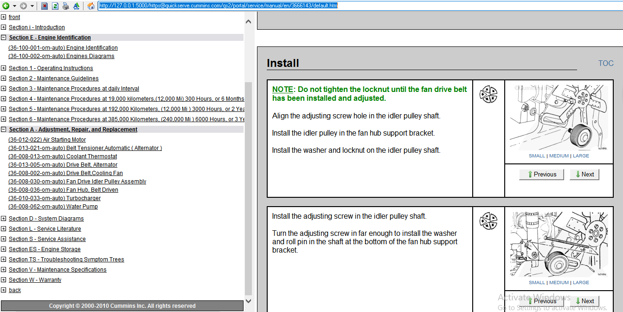The image size is (623, 312).
Task: Go forward with the grey forward arrow
Action: coord(23,6)
